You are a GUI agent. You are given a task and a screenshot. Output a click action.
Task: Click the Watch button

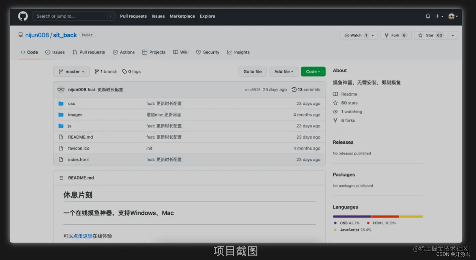(x=356, y=35)
